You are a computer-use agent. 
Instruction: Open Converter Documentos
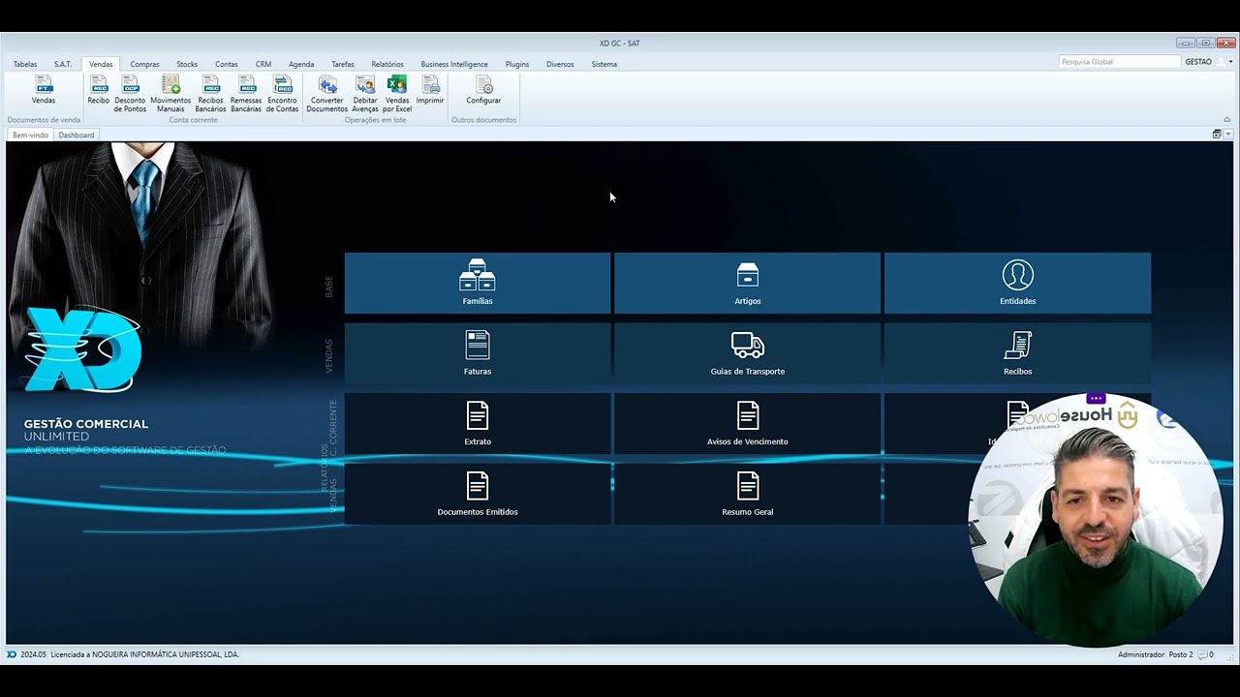tap(327, 94)
